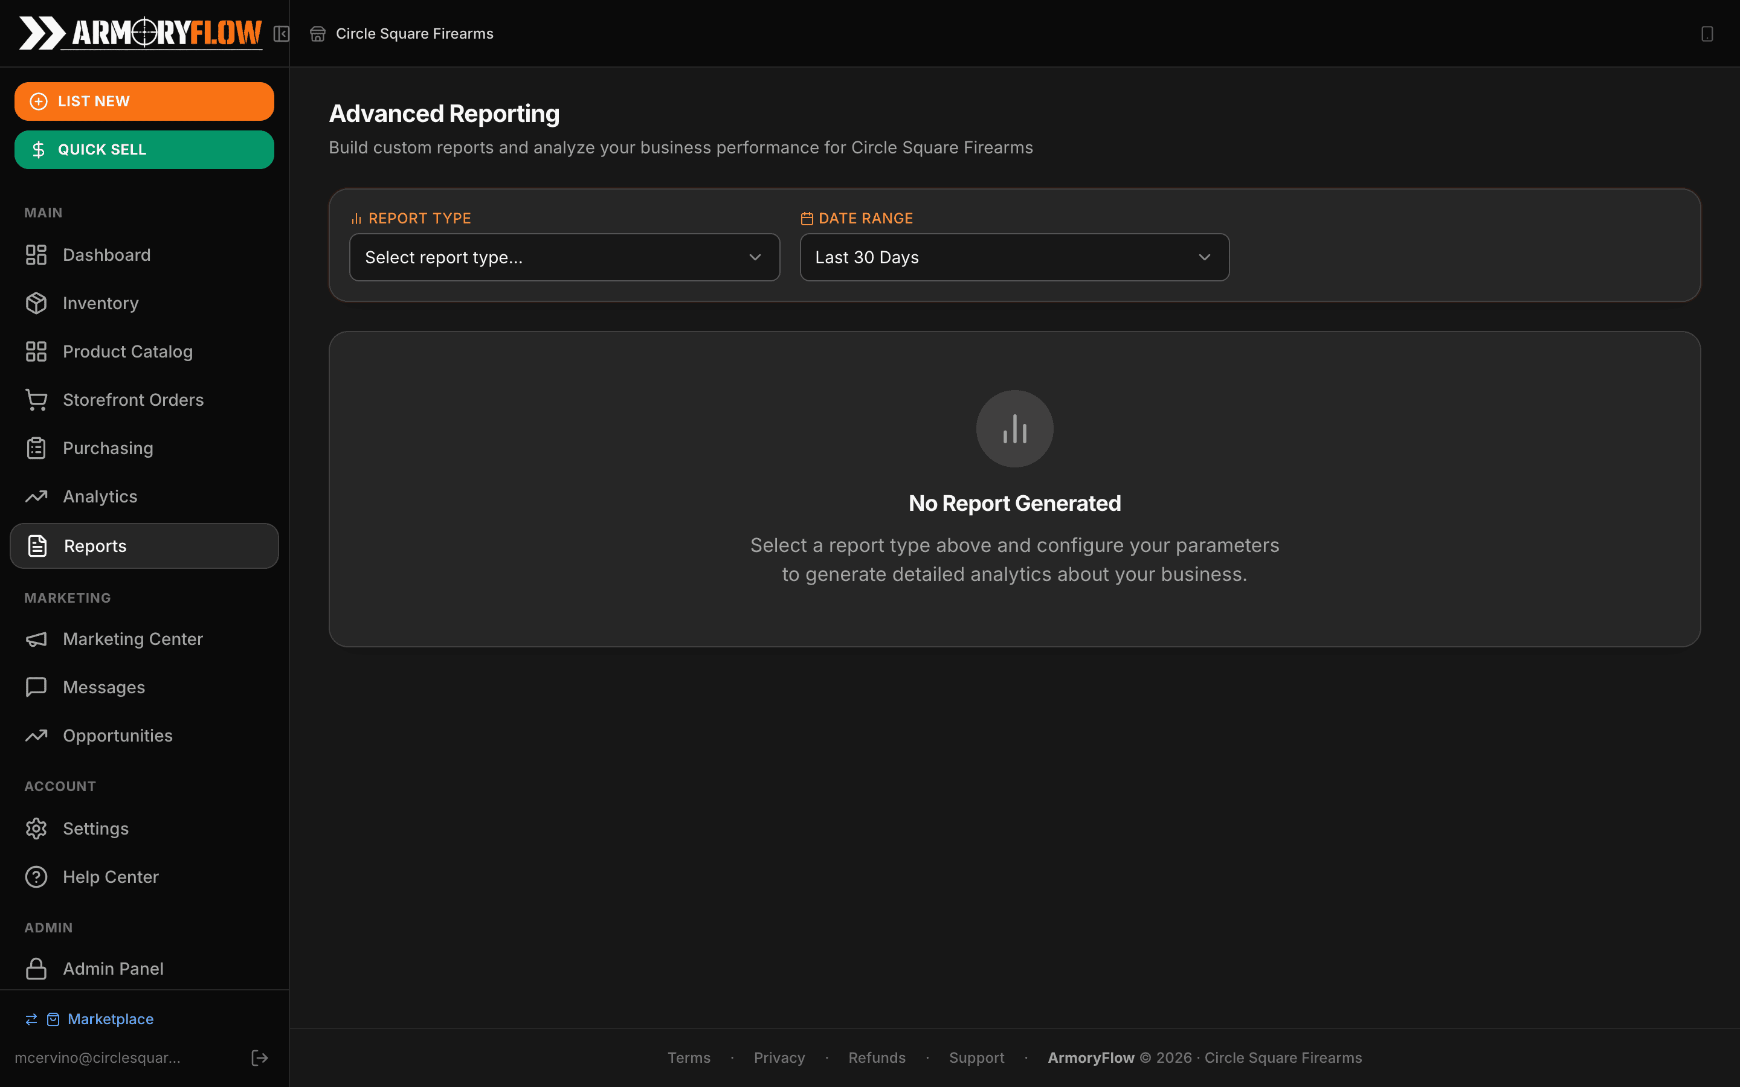Open Analytics from the sidebar
1740x1087 pixels.
144,496
